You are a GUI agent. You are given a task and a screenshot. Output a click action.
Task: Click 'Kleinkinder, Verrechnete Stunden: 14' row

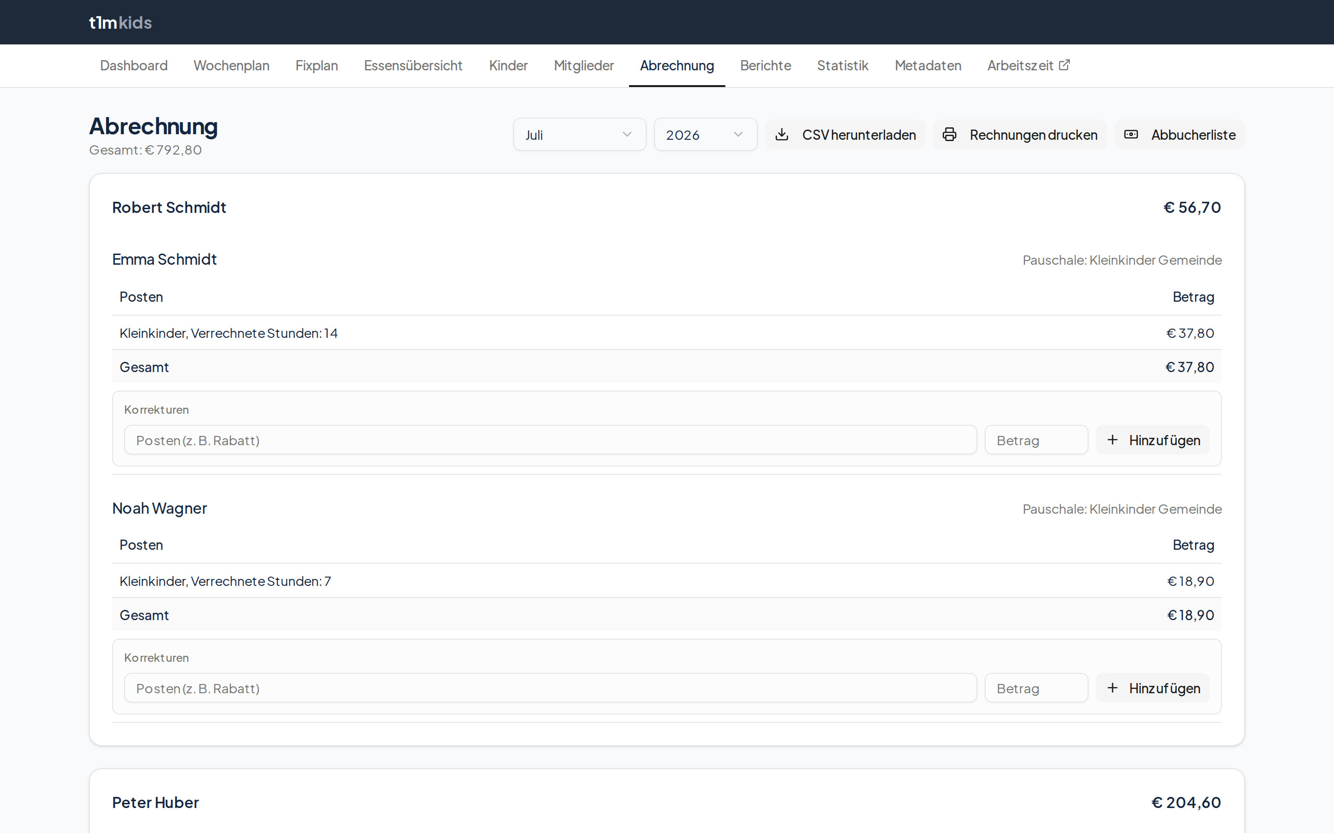coord(667,333)
